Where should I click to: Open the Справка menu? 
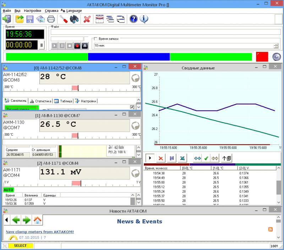(x=51, y=11)
